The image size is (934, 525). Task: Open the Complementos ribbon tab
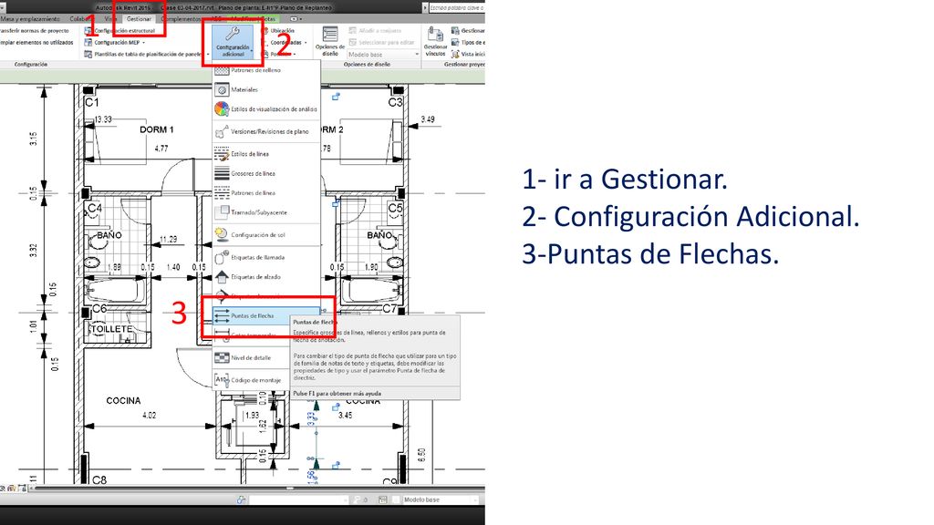(x=182, y=19)
